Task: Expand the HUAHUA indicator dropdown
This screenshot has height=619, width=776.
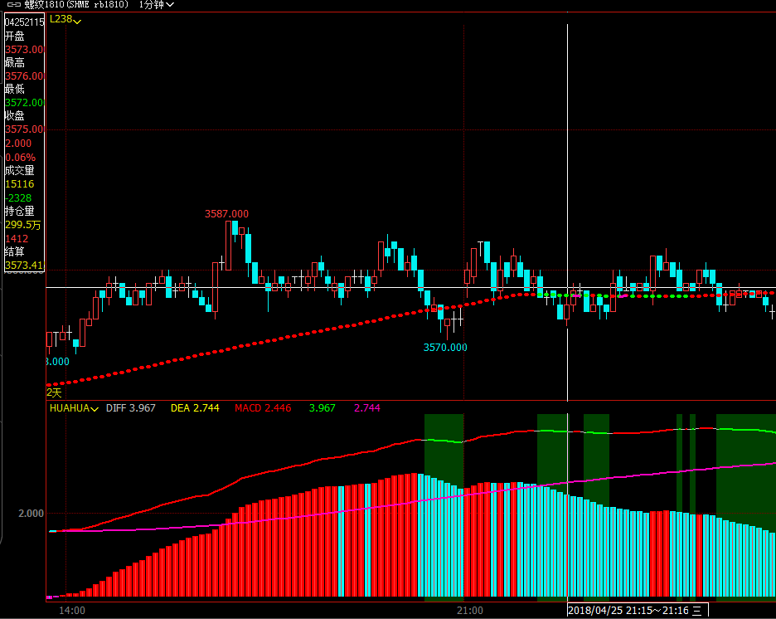Action: (74, 408)
